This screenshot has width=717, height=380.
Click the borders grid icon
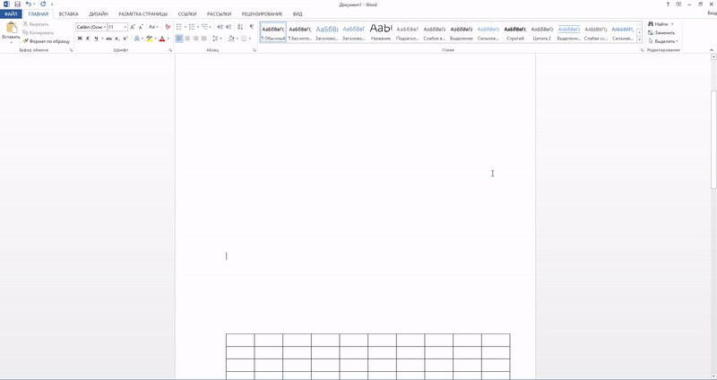coord(244,39)
